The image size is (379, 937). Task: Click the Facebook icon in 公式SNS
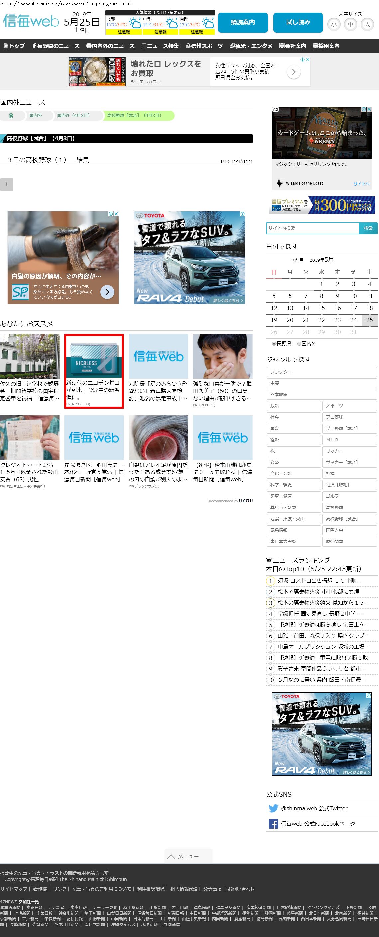[x=273, y=824]
